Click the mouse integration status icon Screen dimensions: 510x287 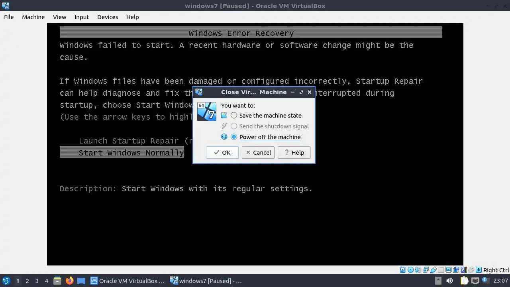pos(471,270)
